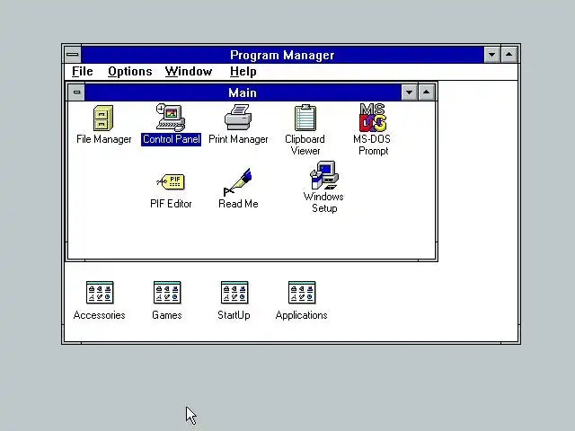Select the StartUp program group icon
The width and height of the screenshot is (575, 431).
point(234,293)
